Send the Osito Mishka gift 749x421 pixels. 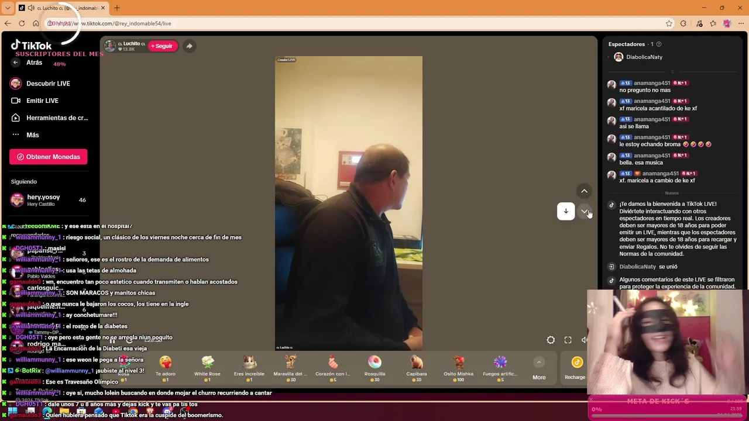pyautogui.click(x=458, y=368)
